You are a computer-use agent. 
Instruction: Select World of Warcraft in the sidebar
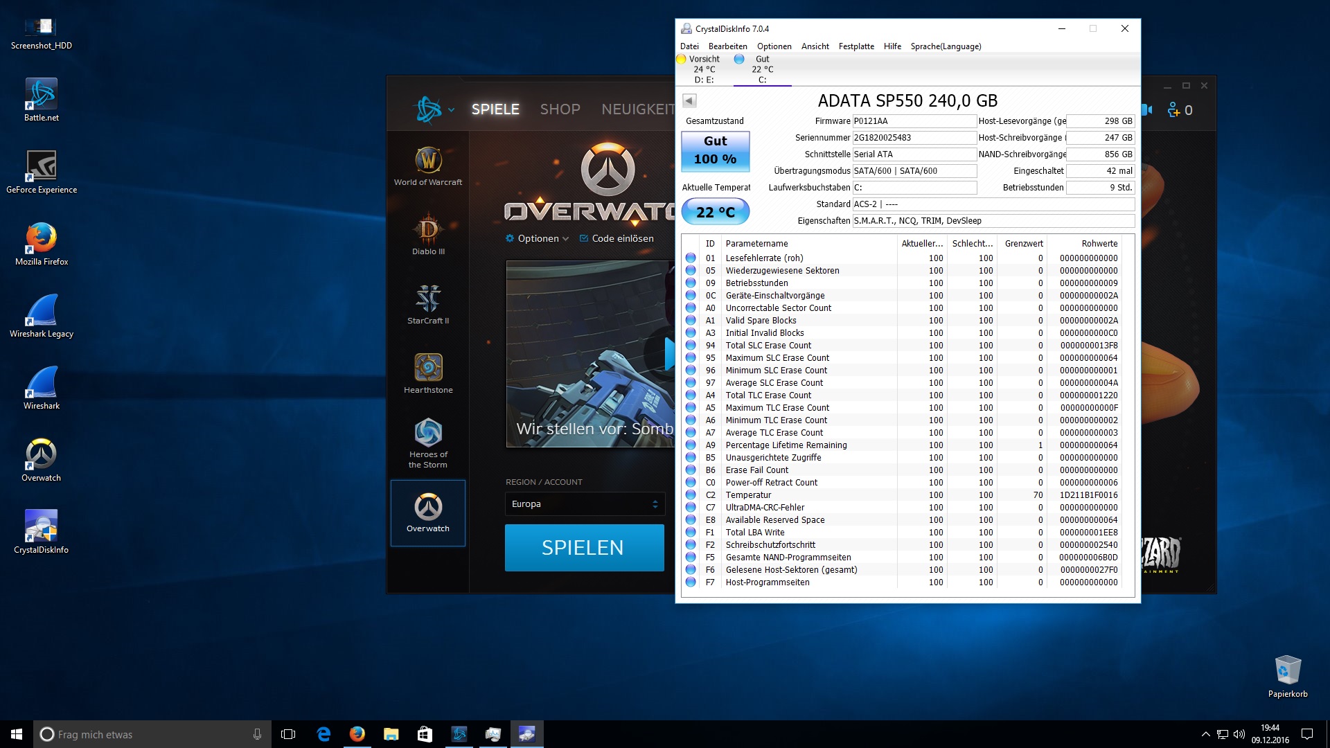(x=428, y=166)
